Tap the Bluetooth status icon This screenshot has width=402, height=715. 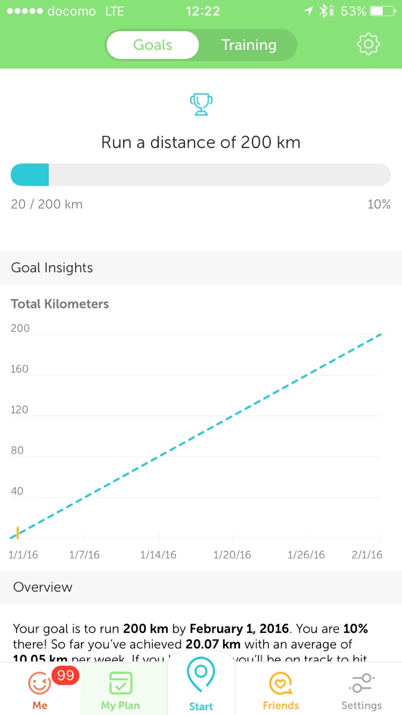click(324, 11)
